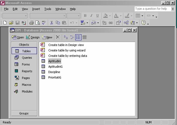This screenshot has height=125, width=177.
Task: Click the Script Editor icon
Action: (111, 23)
